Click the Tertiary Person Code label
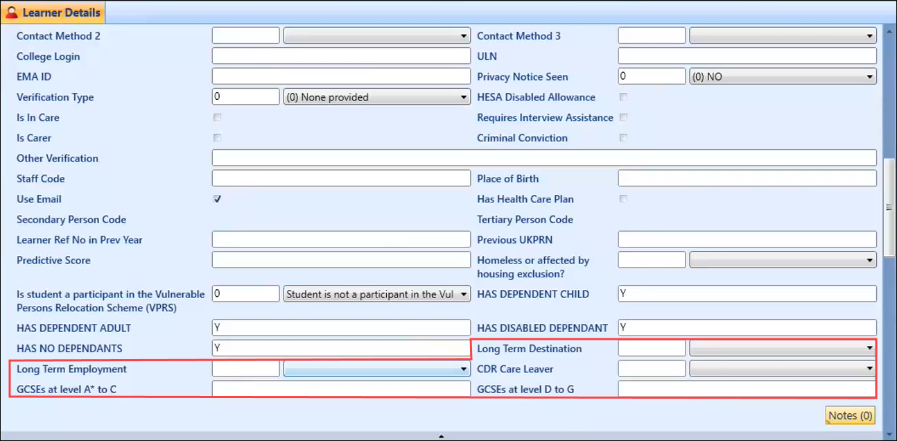This screenshot has width=897, height=441. 525,219
